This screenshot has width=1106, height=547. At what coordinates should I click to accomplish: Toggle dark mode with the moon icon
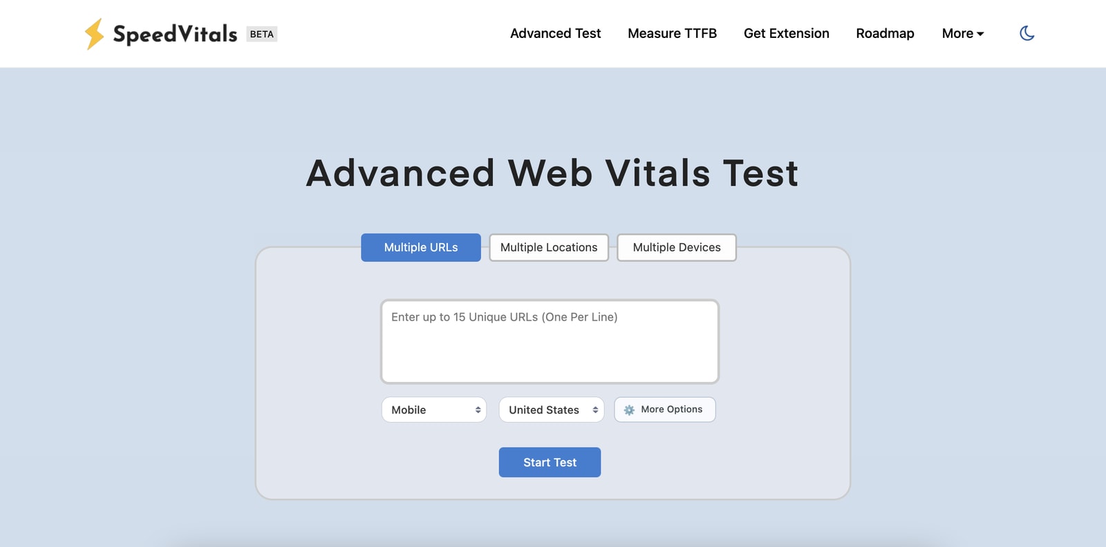click(1027, 33)
